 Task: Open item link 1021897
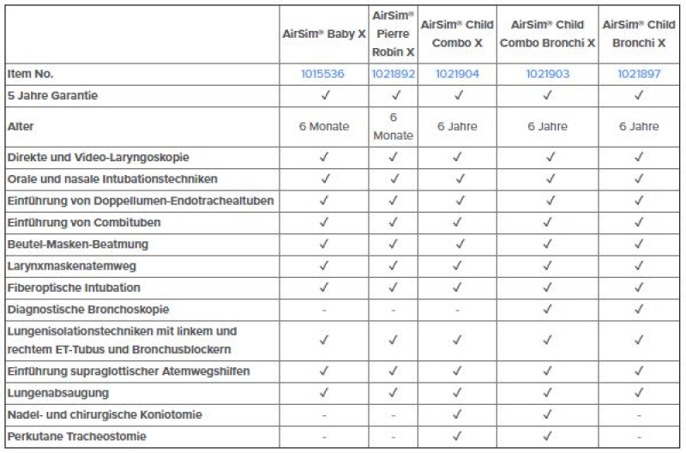[x=639, y=74]
